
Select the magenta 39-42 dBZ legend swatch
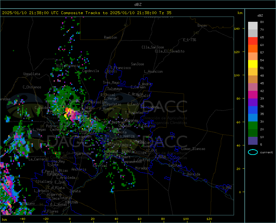coord(253,95)
